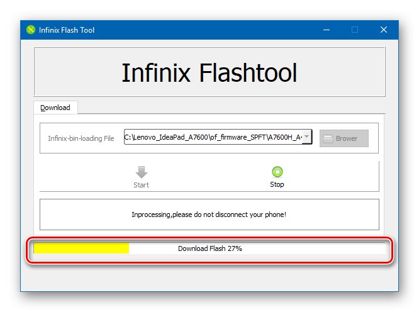Click the 'Infinix Flash Tool' window title

(67, 30)
